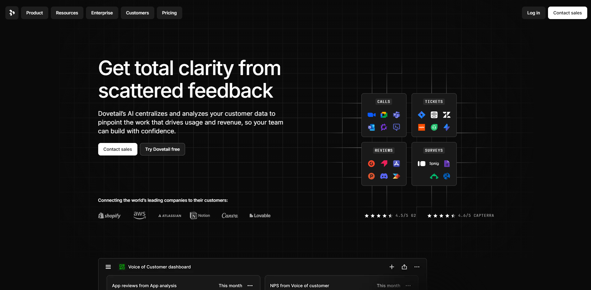This screenshot has height=290, width=591.
Task: Go to the Pricing page
Action: click(x=169, y=13)
